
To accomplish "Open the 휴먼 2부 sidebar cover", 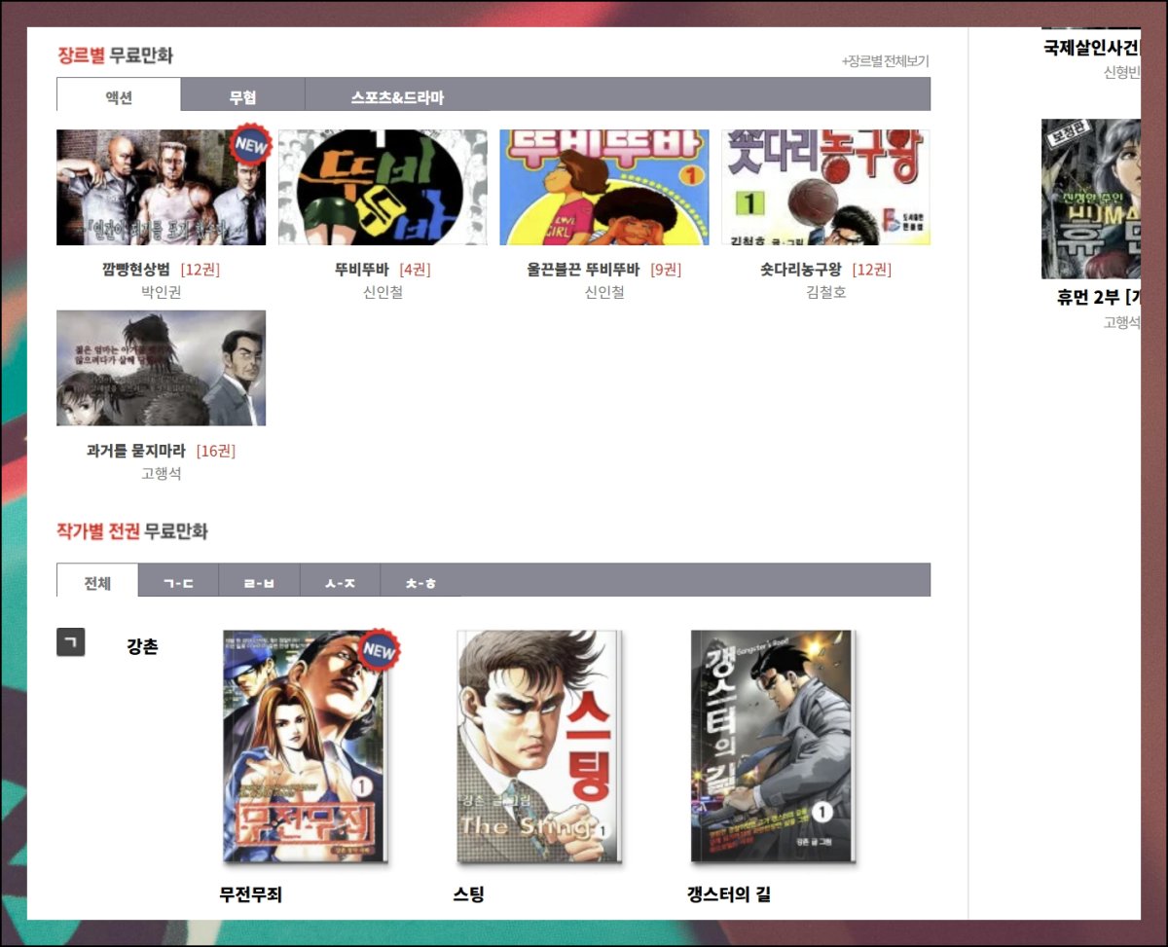I will pyautogui.click(x=1090, y=199).
